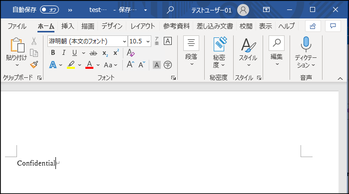Switch to Insert (挿入) tab
The height and width of the screenshot is (194, 349).
pos(68,26)
